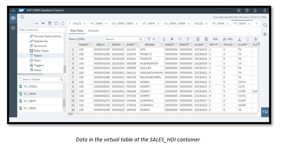Click the upload/import icon left of add row
Screen dimensions: 286x150
pyautogui.click(x=164, y=39)
